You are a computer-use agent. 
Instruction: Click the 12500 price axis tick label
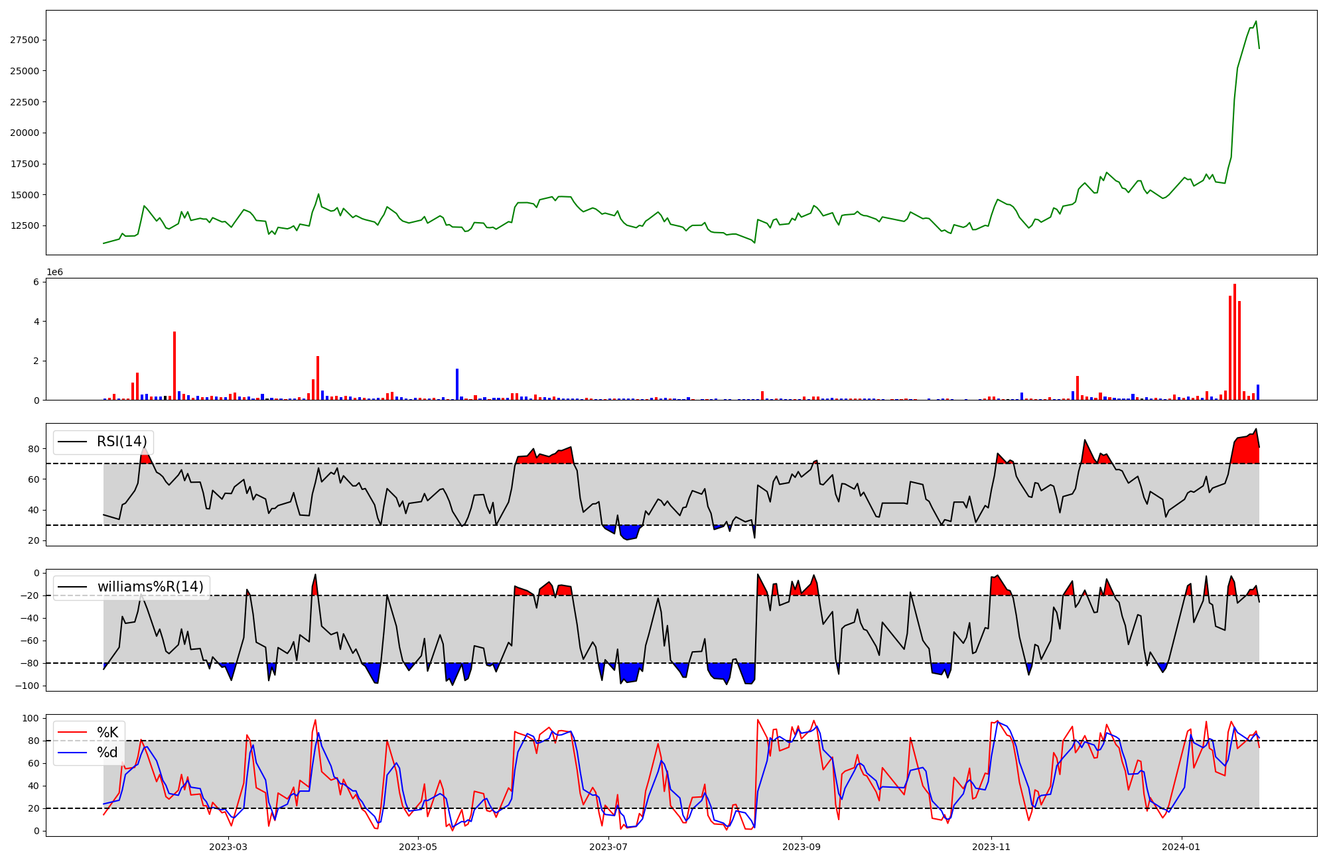click(x=25, y=226)
